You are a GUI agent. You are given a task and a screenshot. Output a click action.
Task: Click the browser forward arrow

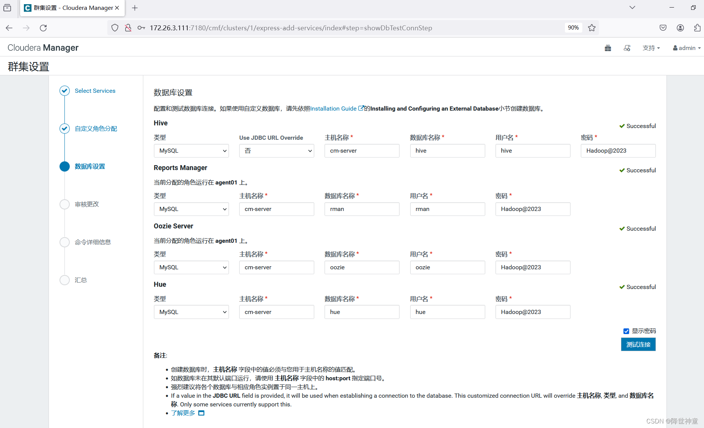point(26,28)
